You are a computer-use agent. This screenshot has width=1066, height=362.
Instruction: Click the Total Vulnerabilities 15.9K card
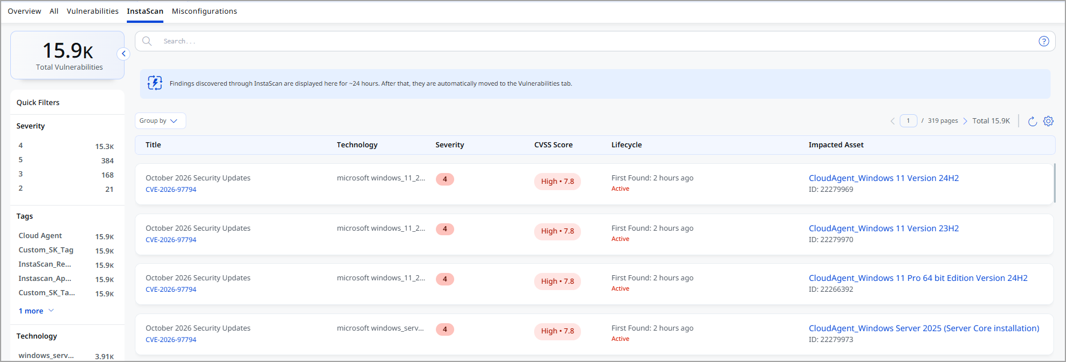67,55
